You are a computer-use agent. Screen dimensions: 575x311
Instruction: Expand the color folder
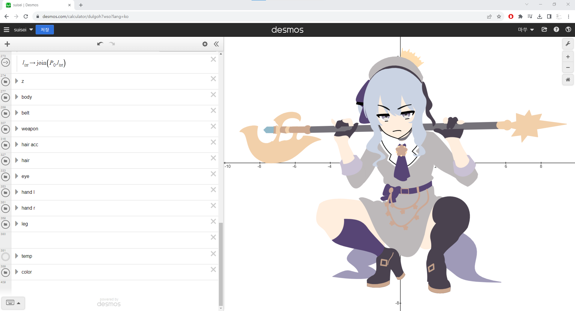tap(17, 272)
